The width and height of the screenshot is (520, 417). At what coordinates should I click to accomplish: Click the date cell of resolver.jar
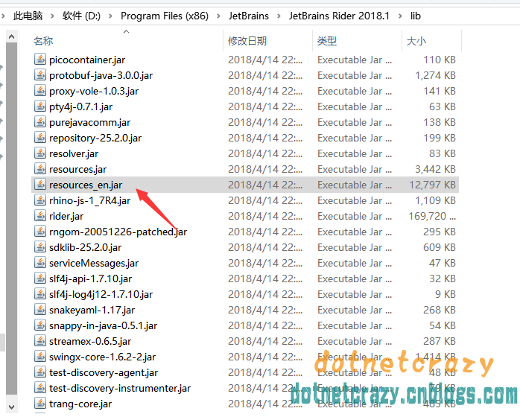tap(265, 153)
